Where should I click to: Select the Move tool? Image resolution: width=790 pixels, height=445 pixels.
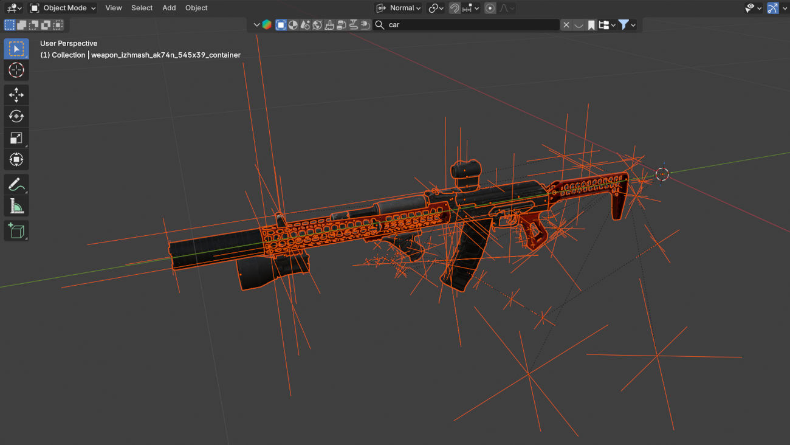point(16,94)
